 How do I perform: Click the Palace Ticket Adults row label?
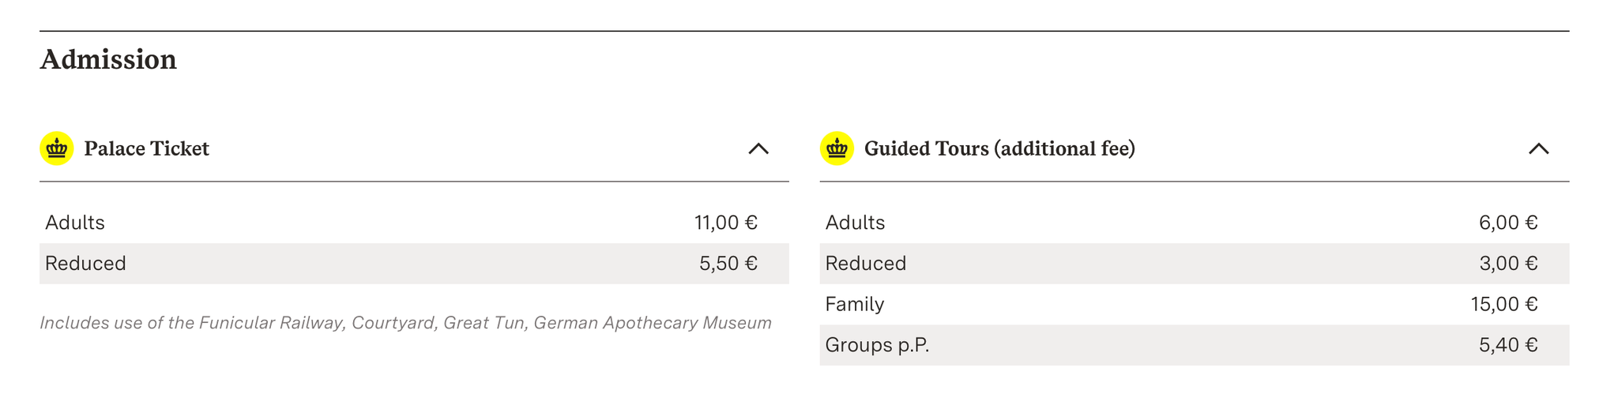click(x=75, y=223)
